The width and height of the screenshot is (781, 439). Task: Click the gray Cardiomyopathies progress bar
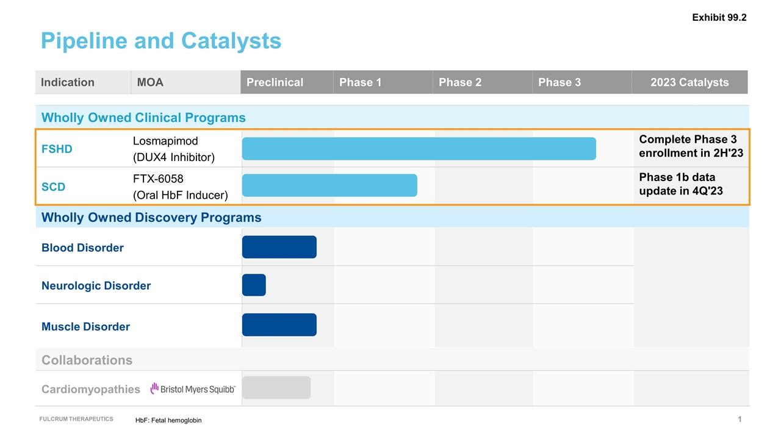pyautogui.click(x=276, y=388)
